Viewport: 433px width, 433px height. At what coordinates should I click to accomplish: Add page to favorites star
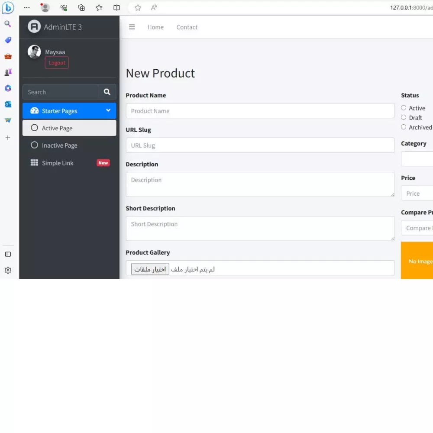[138, 8]
